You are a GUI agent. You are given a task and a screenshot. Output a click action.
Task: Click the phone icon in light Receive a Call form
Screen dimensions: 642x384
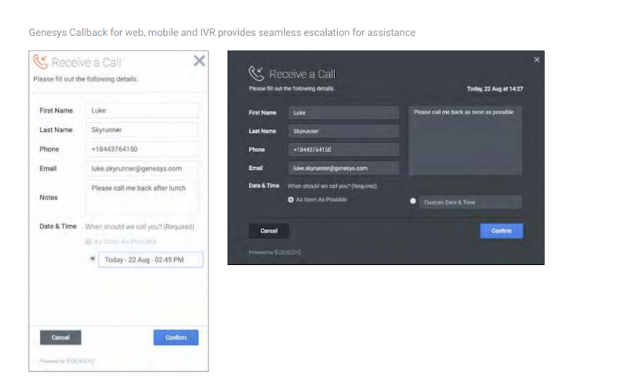(x=40, y=62)
